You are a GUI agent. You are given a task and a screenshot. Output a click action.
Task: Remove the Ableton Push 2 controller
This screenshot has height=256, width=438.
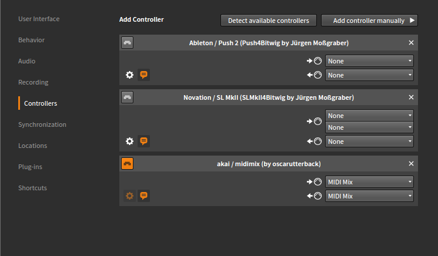pyautogui.click(x=411, y=43)
